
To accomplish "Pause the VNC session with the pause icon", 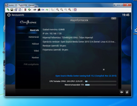I will [x=25, y=10].
